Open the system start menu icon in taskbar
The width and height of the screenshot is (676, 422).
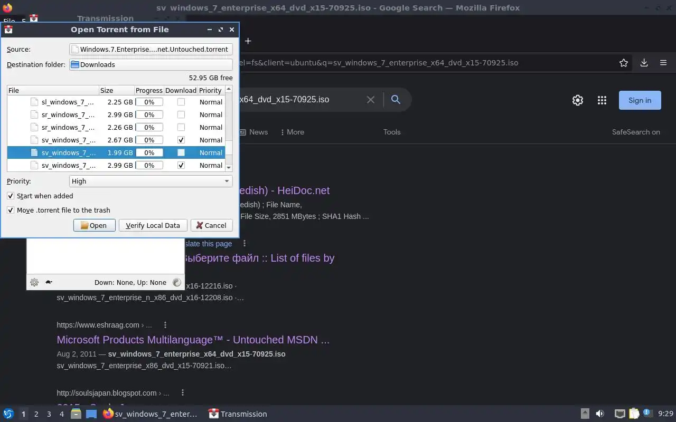8,414
